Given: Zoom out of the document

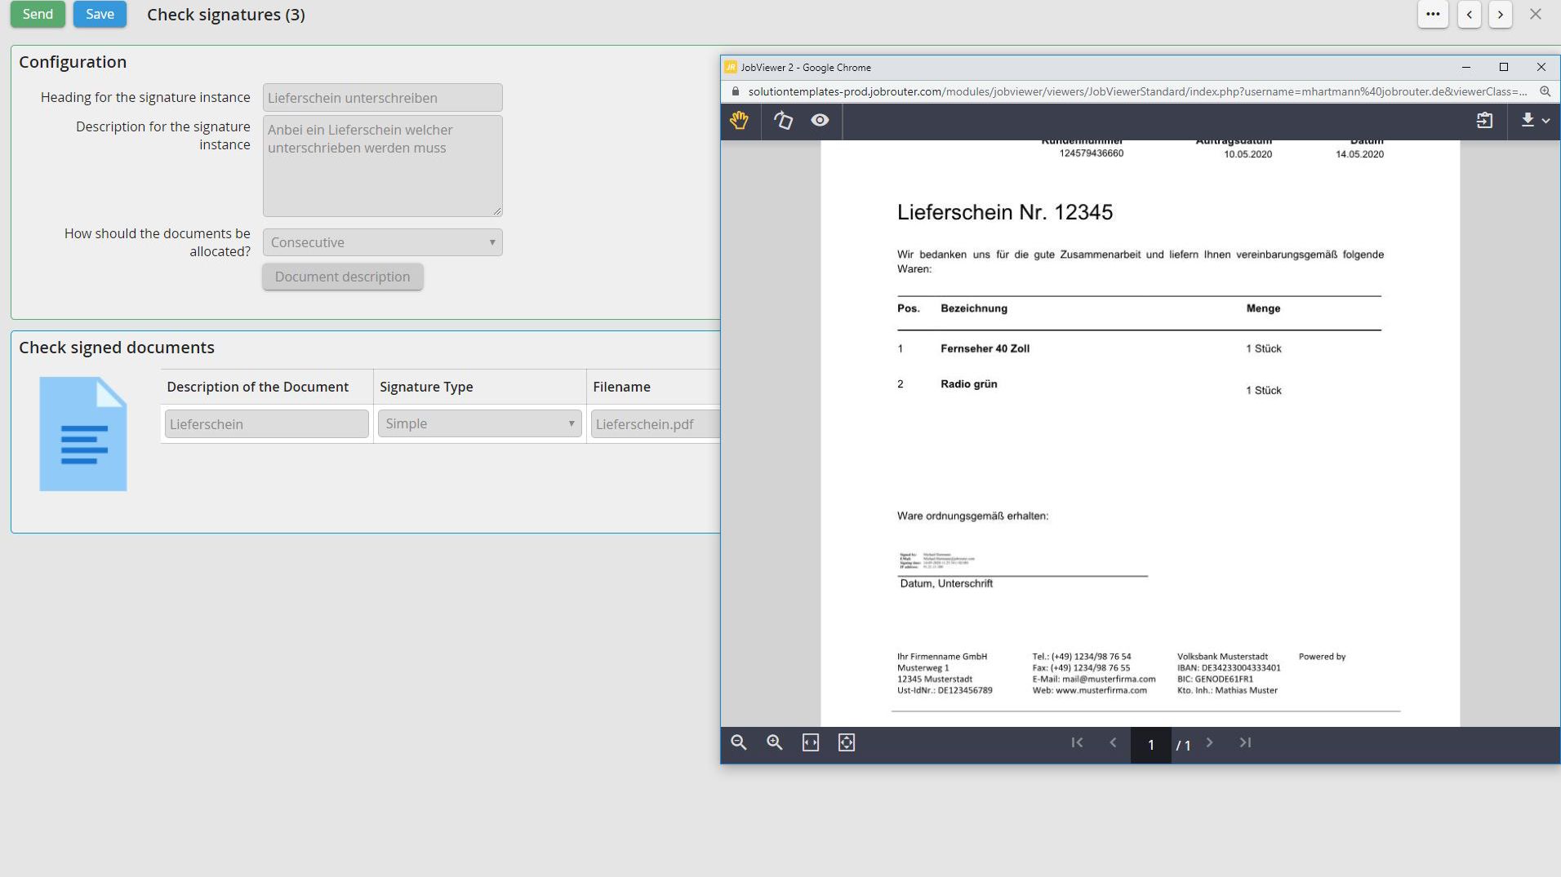Looking at the screenshot, I should click(x=739, y=742).
